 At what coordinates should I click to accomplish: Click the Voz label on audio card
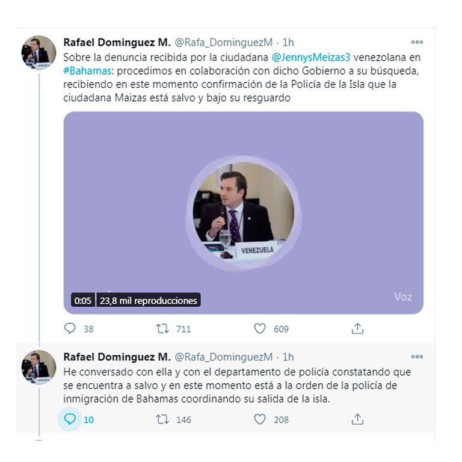(403, 297)
